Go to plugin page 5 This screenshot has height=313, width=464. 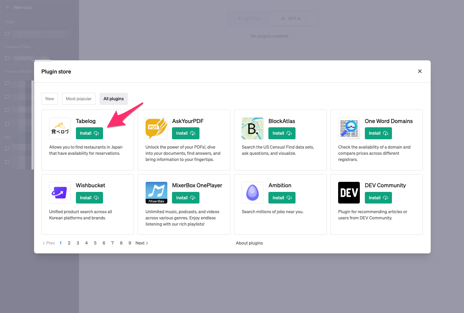click(95, 243)
